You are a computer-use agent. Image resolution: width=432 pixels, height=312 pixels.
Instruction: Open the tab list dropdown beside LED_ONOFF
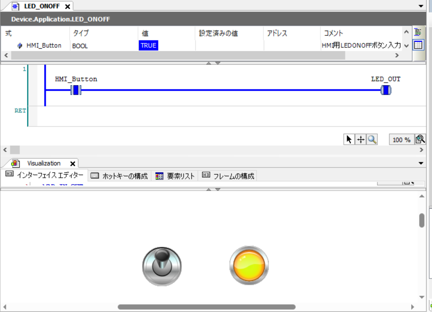[x=421, y=6]
